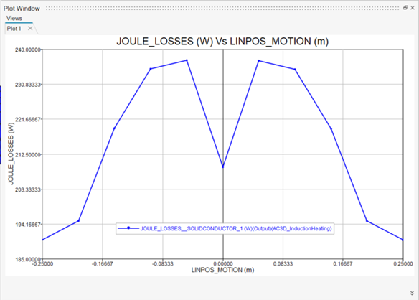Click the 240.00000 y-axis value
Screen dimensions: 419x300
pyautogui.click(x=28, y=50)
